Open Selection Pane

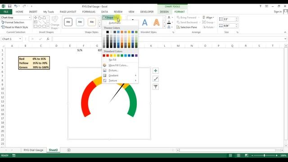(187, 27)
